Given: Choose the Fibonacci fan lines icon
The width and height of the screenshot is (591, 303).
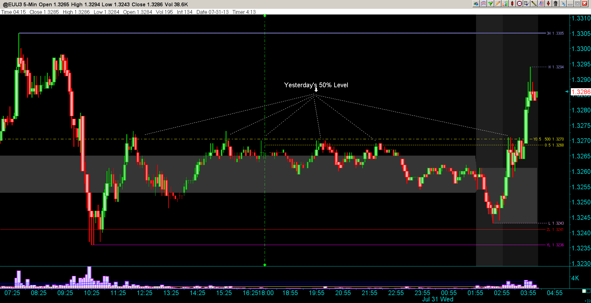Looking at the screenshot, I should pos(541,3).
